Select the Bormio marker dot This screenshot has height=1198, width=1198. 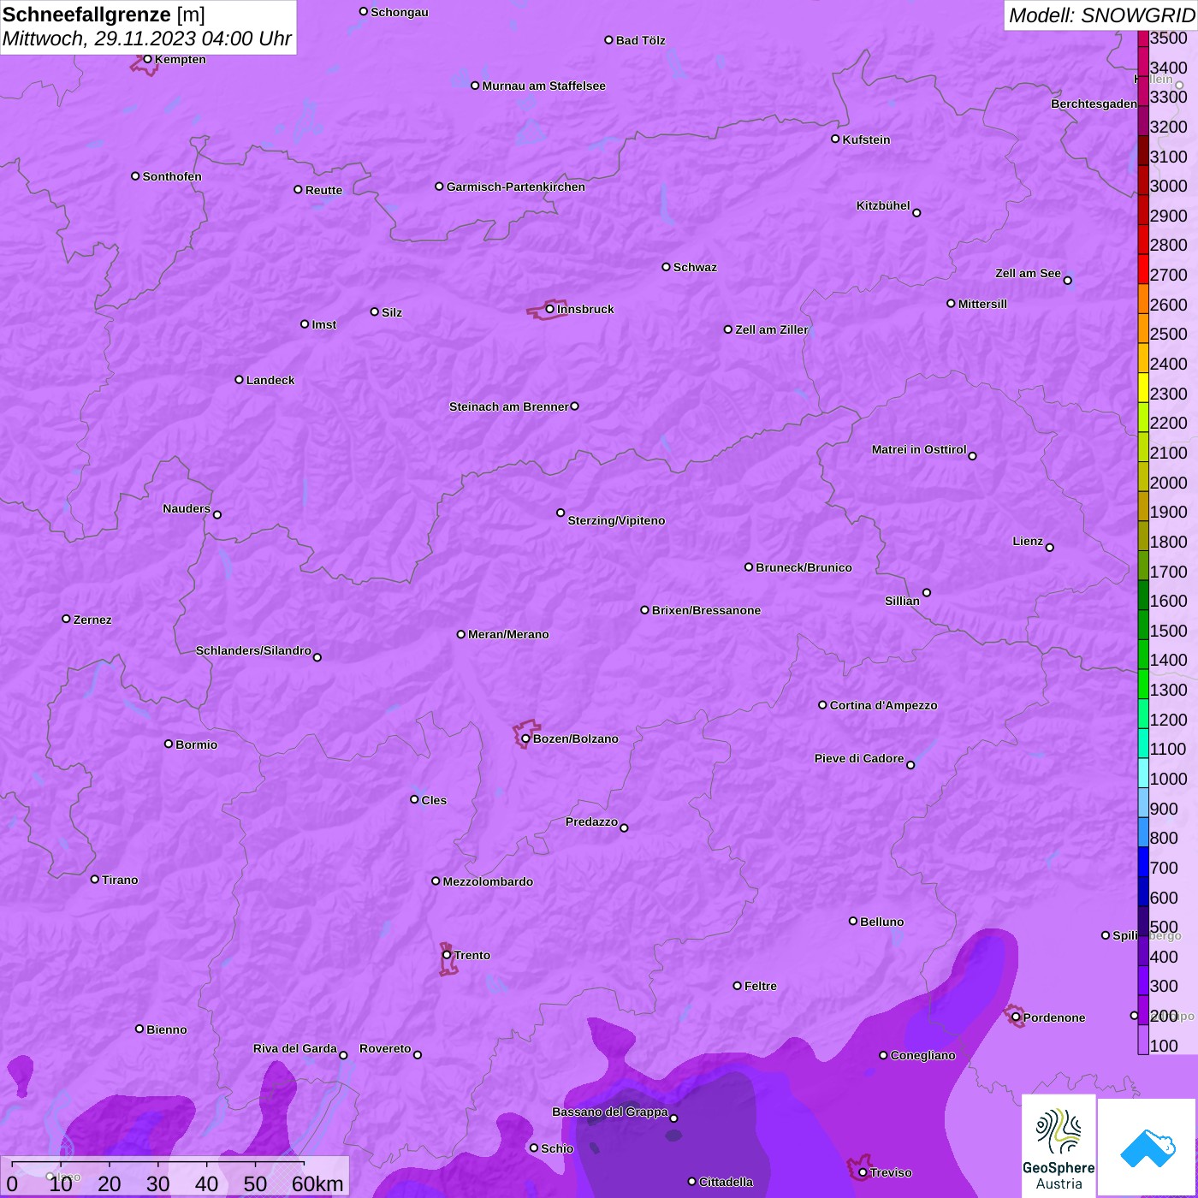169,744
